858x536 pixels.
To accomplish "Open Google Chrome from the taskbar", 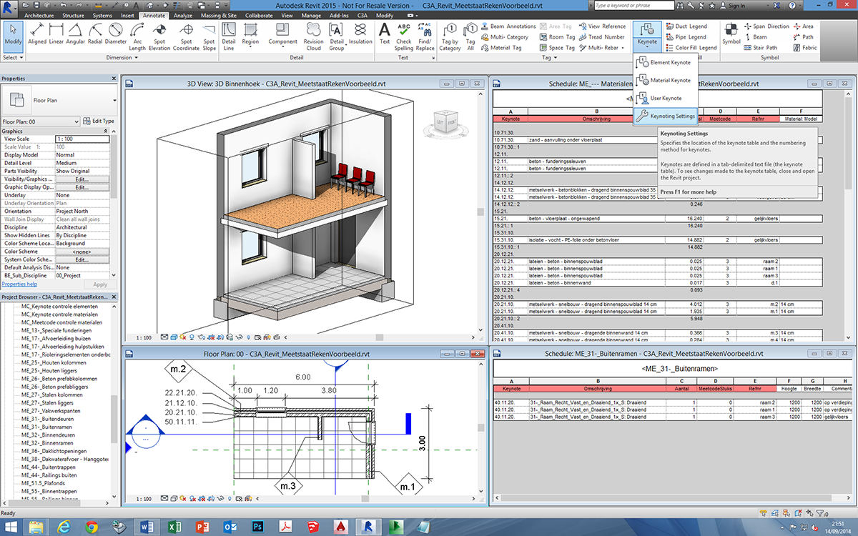I will pyautogui.click(x=92, y=527).
